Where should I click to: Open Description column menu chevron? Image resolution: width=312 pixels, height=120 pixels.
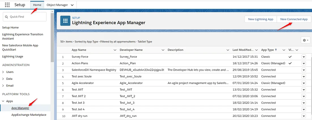tap(228, 50)
